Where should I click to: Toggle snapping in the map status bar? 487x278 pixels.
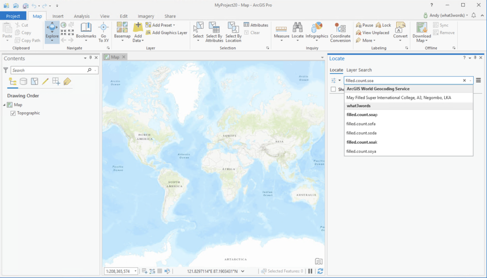point(144,271)
